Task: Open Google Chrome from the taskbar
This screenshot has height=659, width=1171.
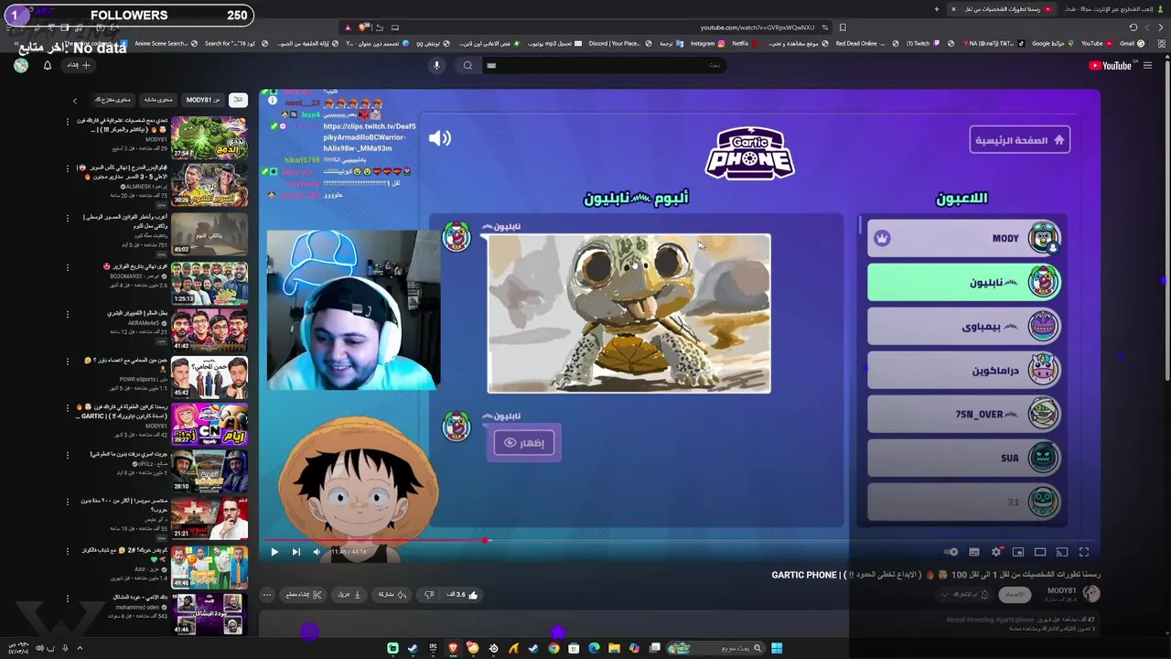Action: (x=553, y=648)
